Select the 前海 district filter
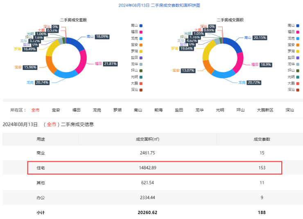Viewport: 303px width, 219px height. click(x=158, y=110)
